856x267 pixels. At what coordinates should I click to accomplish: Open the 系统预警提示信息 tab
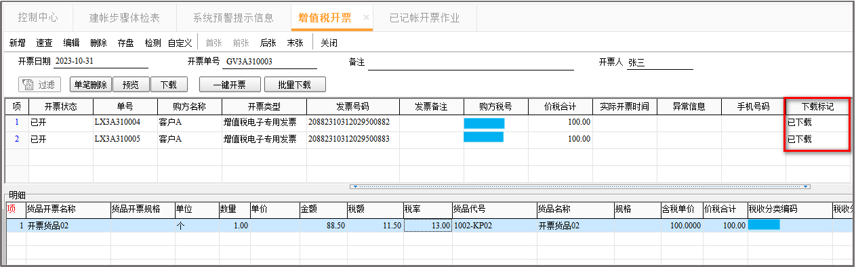[233, 18]
